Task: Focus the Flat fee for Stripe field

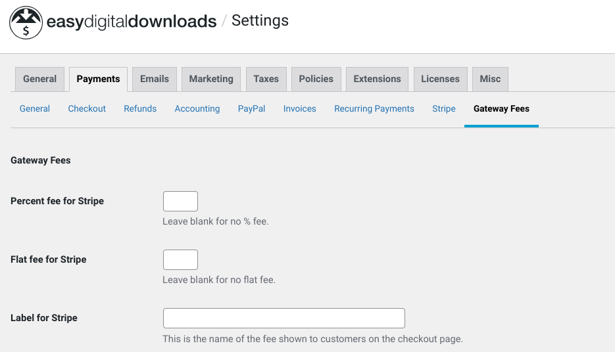Action: tap(180, 259)
